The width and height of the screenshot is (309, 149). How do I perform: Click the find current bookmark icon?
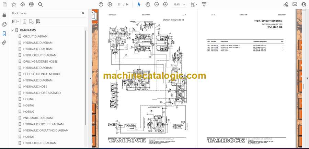(x=38, y=22)
